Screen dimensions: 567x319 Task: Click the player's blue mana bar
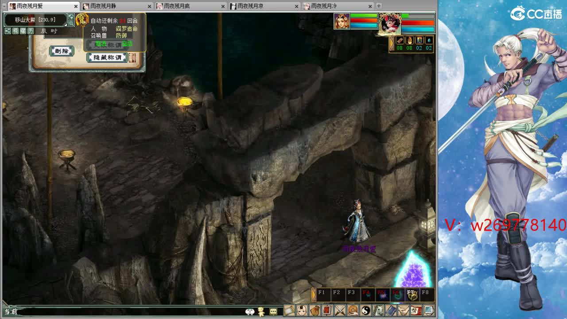(x=364, y=25)
